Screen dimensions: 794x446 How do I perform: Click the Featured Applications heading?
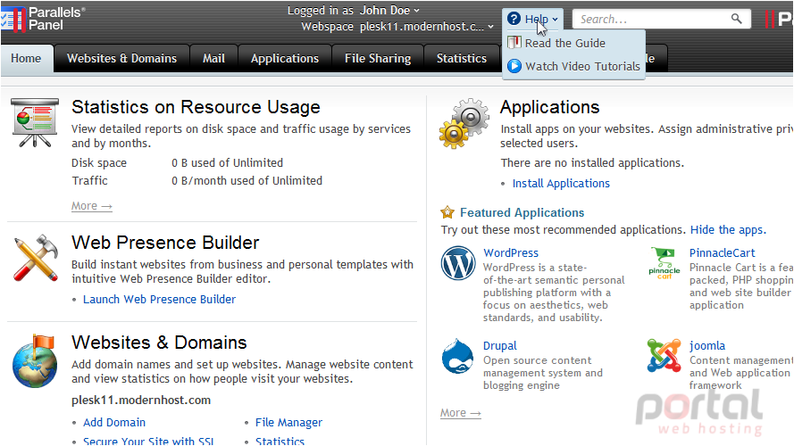(522, 212)
